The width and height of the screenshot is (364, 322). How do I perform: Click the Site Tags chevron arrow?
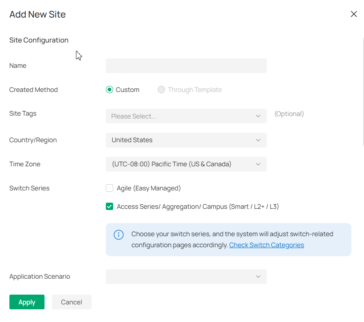pyautogui.click(x=258, y=116)
